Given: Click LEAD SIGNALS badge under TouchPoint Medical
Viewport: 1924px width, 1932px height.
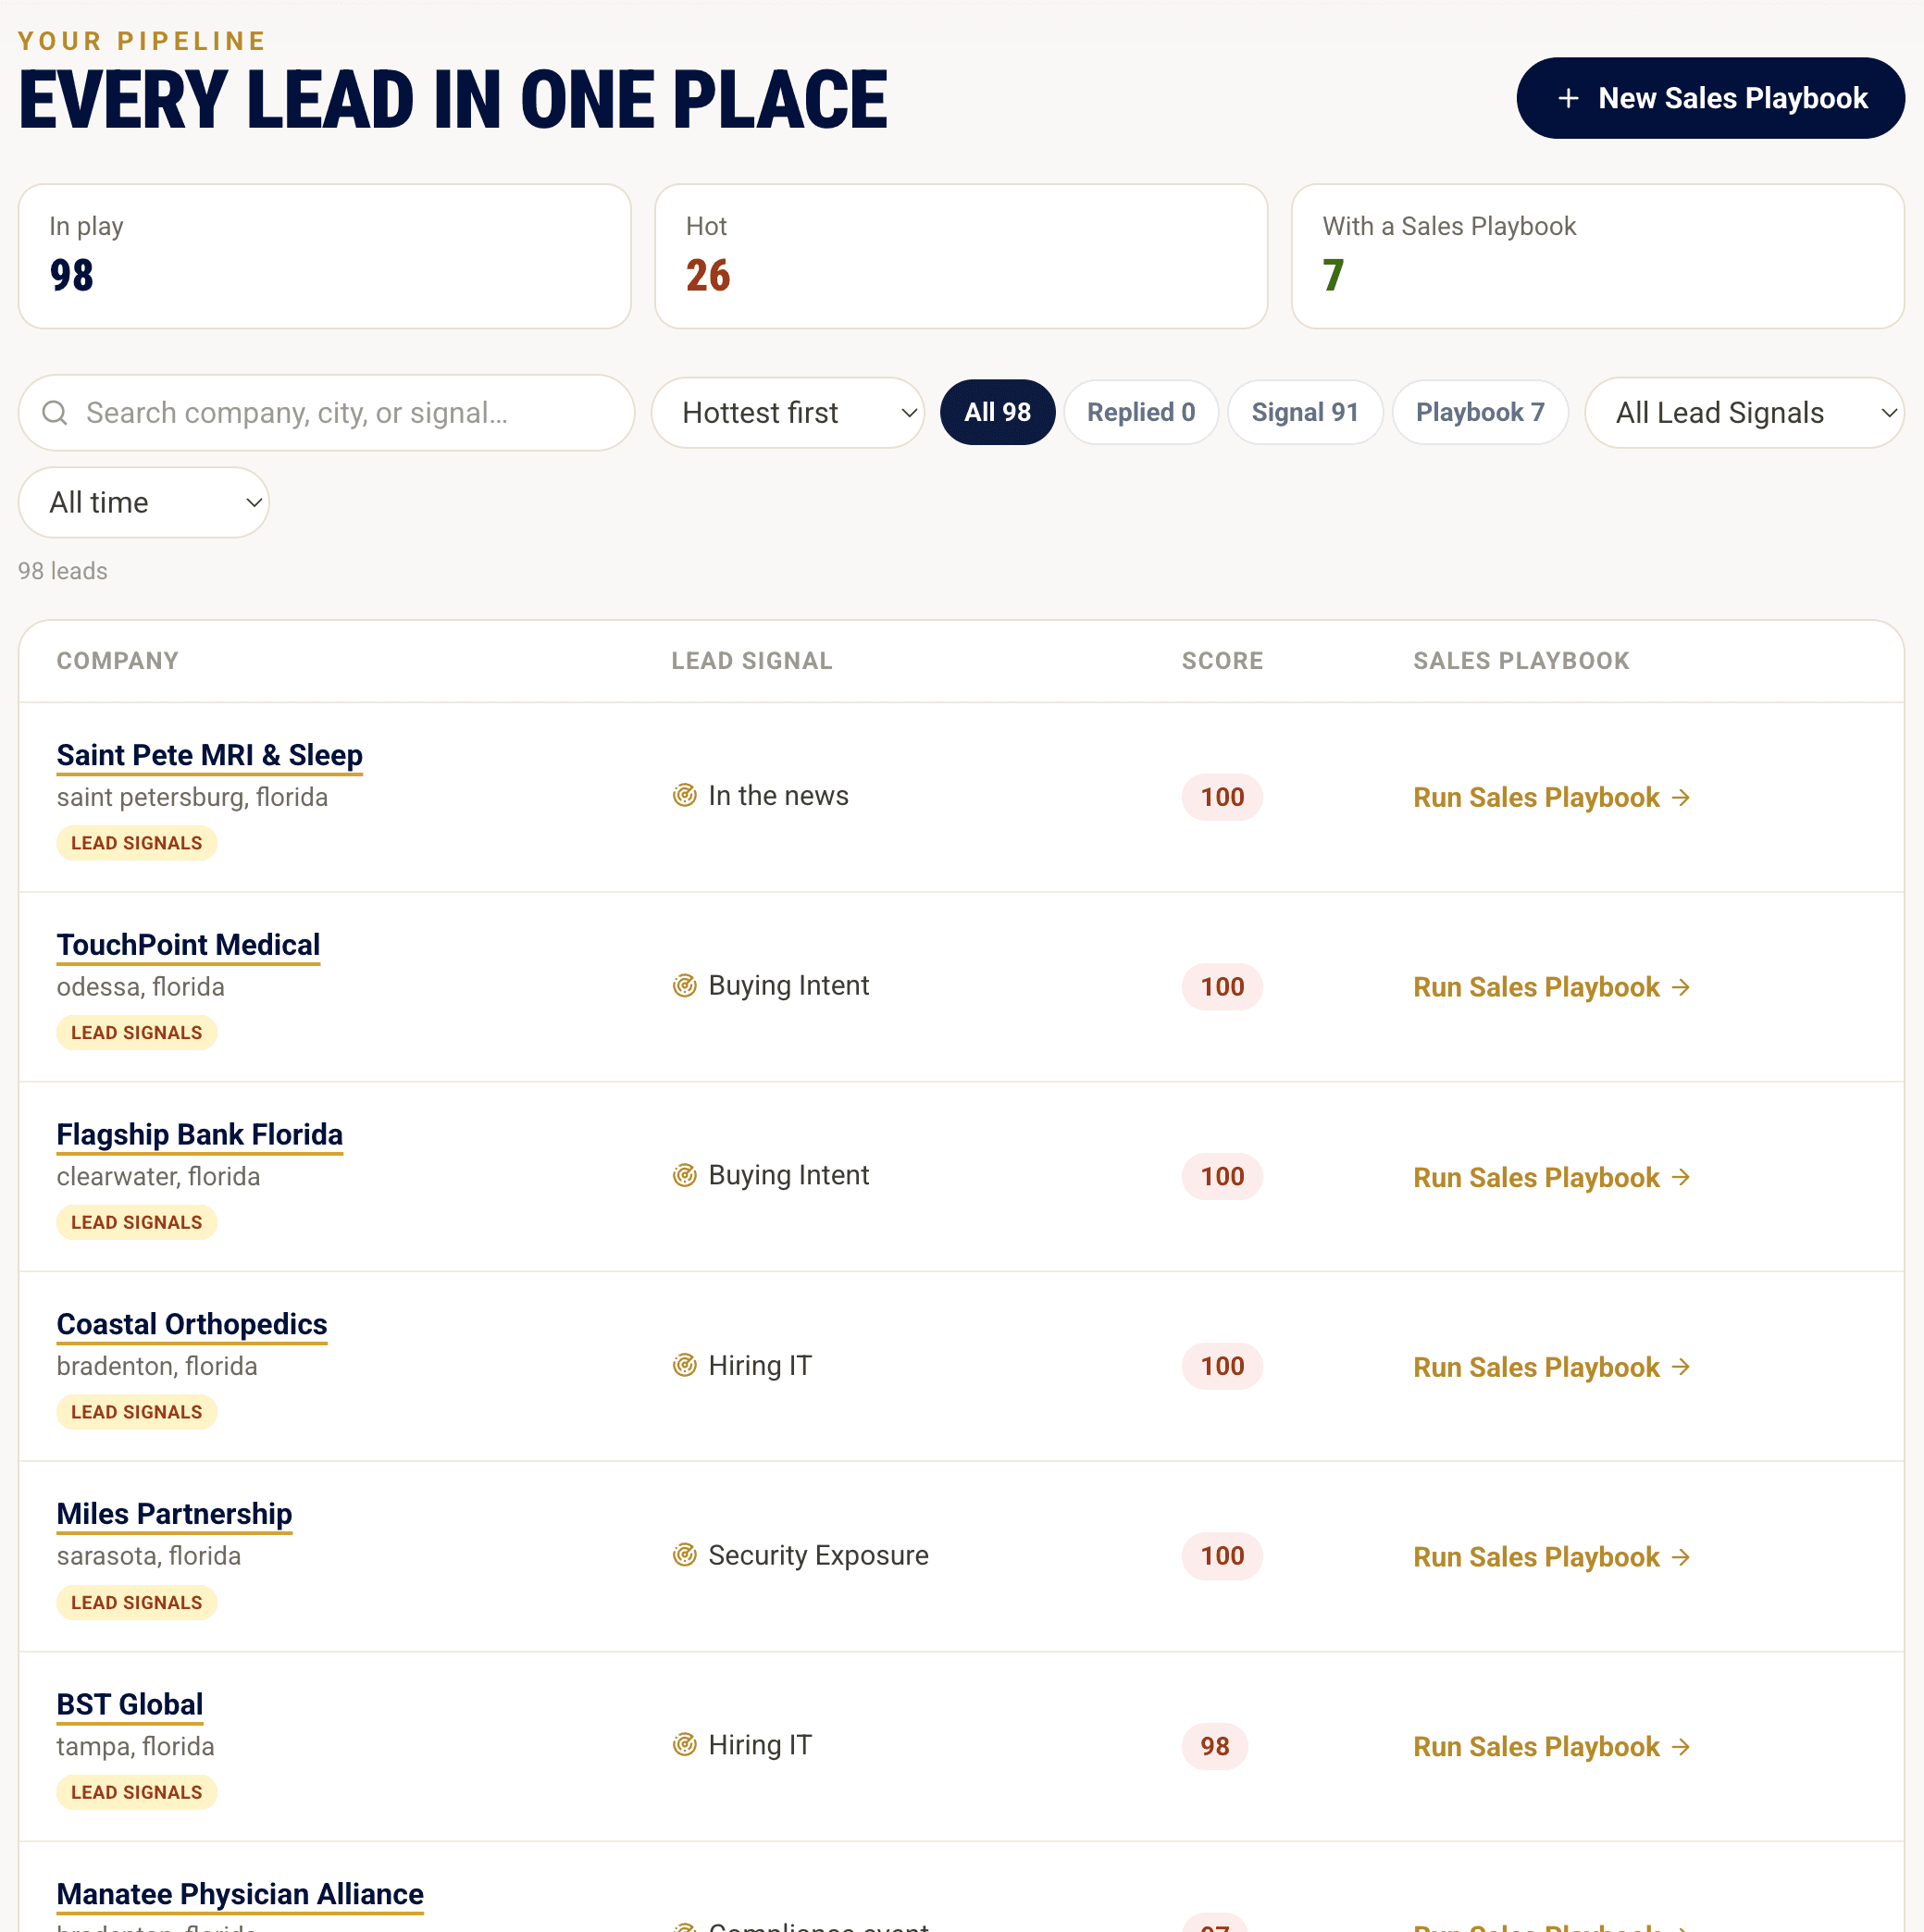Looking at the screenshot, I should tap(137, 1033).
